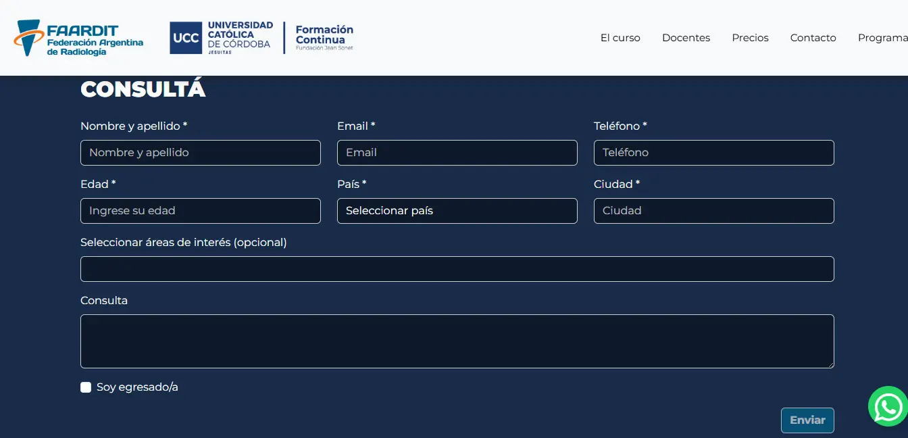
Task: Open the Docentes menu item
Action: pos(686,38)
